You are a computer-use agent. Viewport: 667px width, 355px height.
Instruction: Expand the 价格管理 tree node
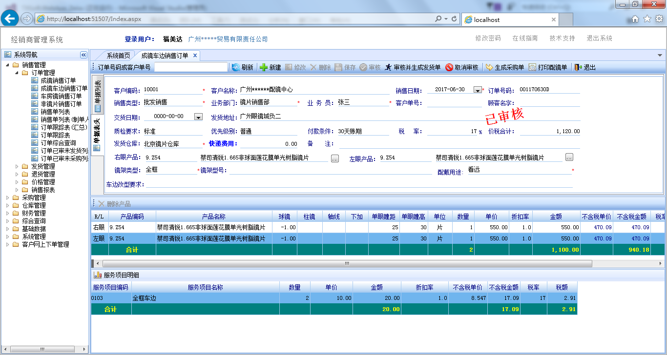coord(16,182)
